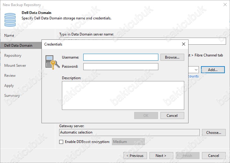
Task: Focus the Password field
Action: click(x=121, y=66)
